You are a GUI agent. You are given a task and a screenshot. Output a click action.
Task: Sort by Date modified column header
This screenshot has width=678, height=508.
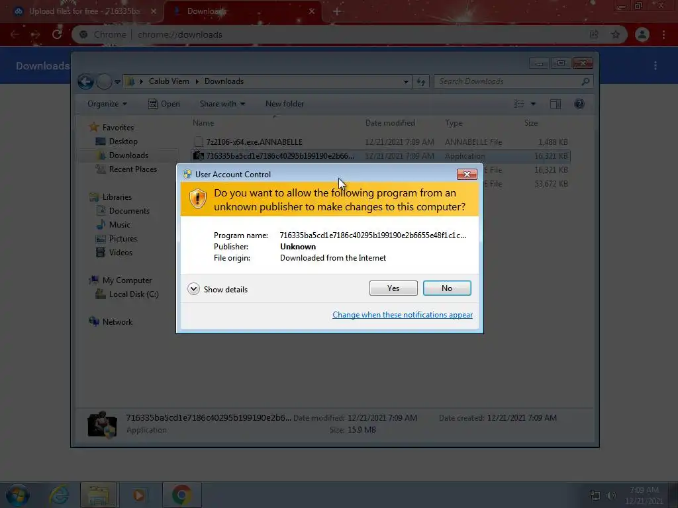tap(390, 123)
